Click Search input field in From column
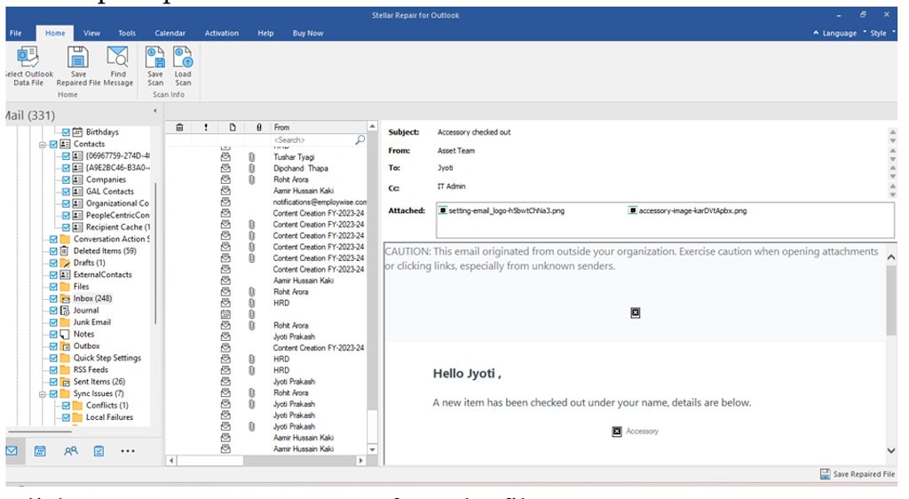 tap(313, 139)
